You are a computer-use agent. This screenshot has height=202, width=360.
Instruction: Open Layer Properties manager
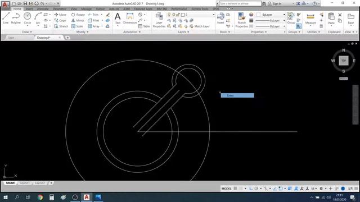159,20
